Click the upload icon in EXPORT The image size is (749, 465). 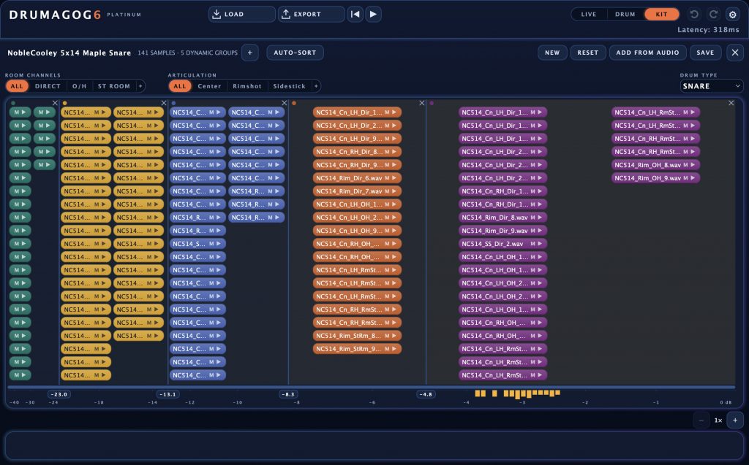[286, 15]
